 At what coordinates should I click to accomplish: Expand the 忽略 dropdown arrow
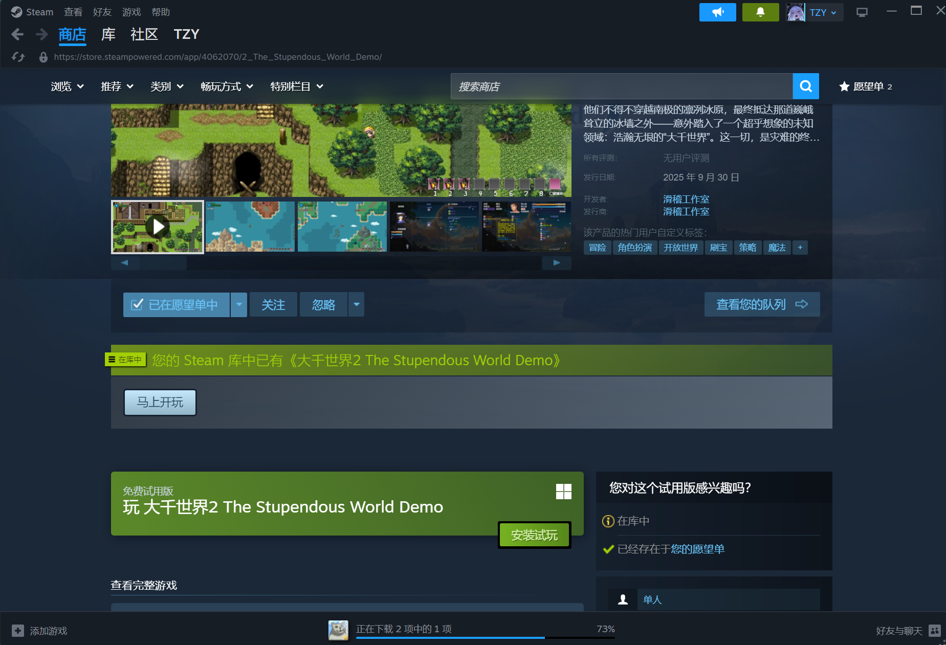pyautogui.click(x=357, y=305)
